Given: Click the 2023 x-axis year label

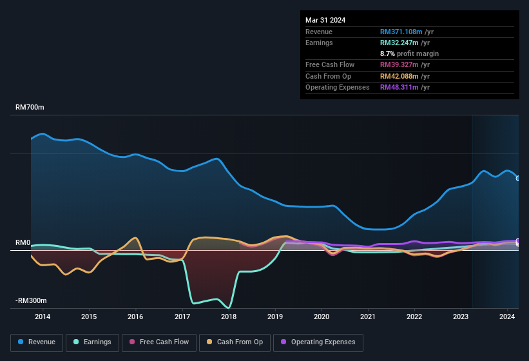Looking at the screenshot, I should pos(461,317).
